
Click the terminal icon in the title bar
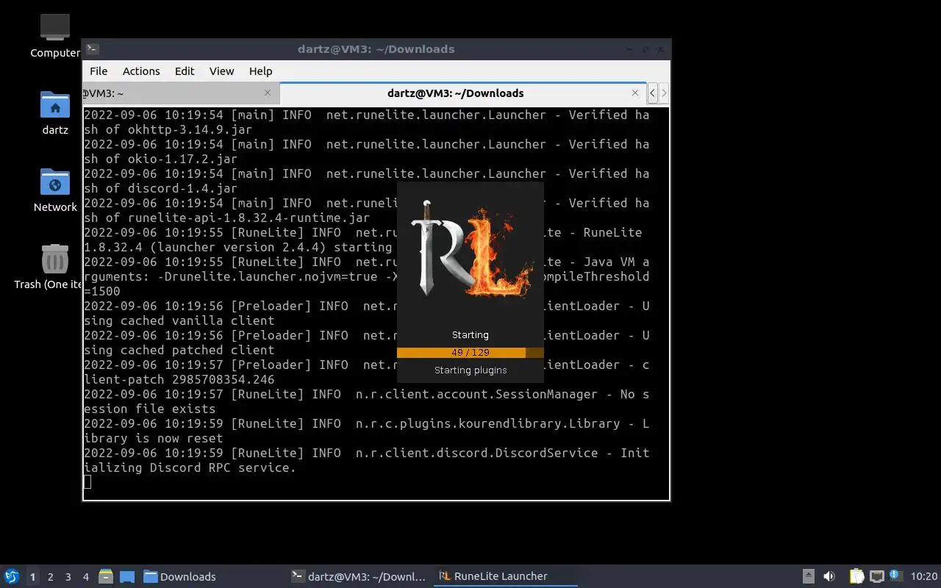tap(93, 49)
